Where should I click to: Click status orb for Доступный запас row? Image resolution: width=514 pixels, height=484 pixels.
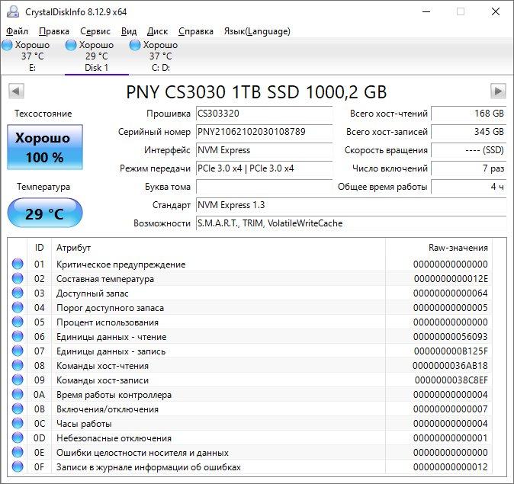click(x=18, y=293)
